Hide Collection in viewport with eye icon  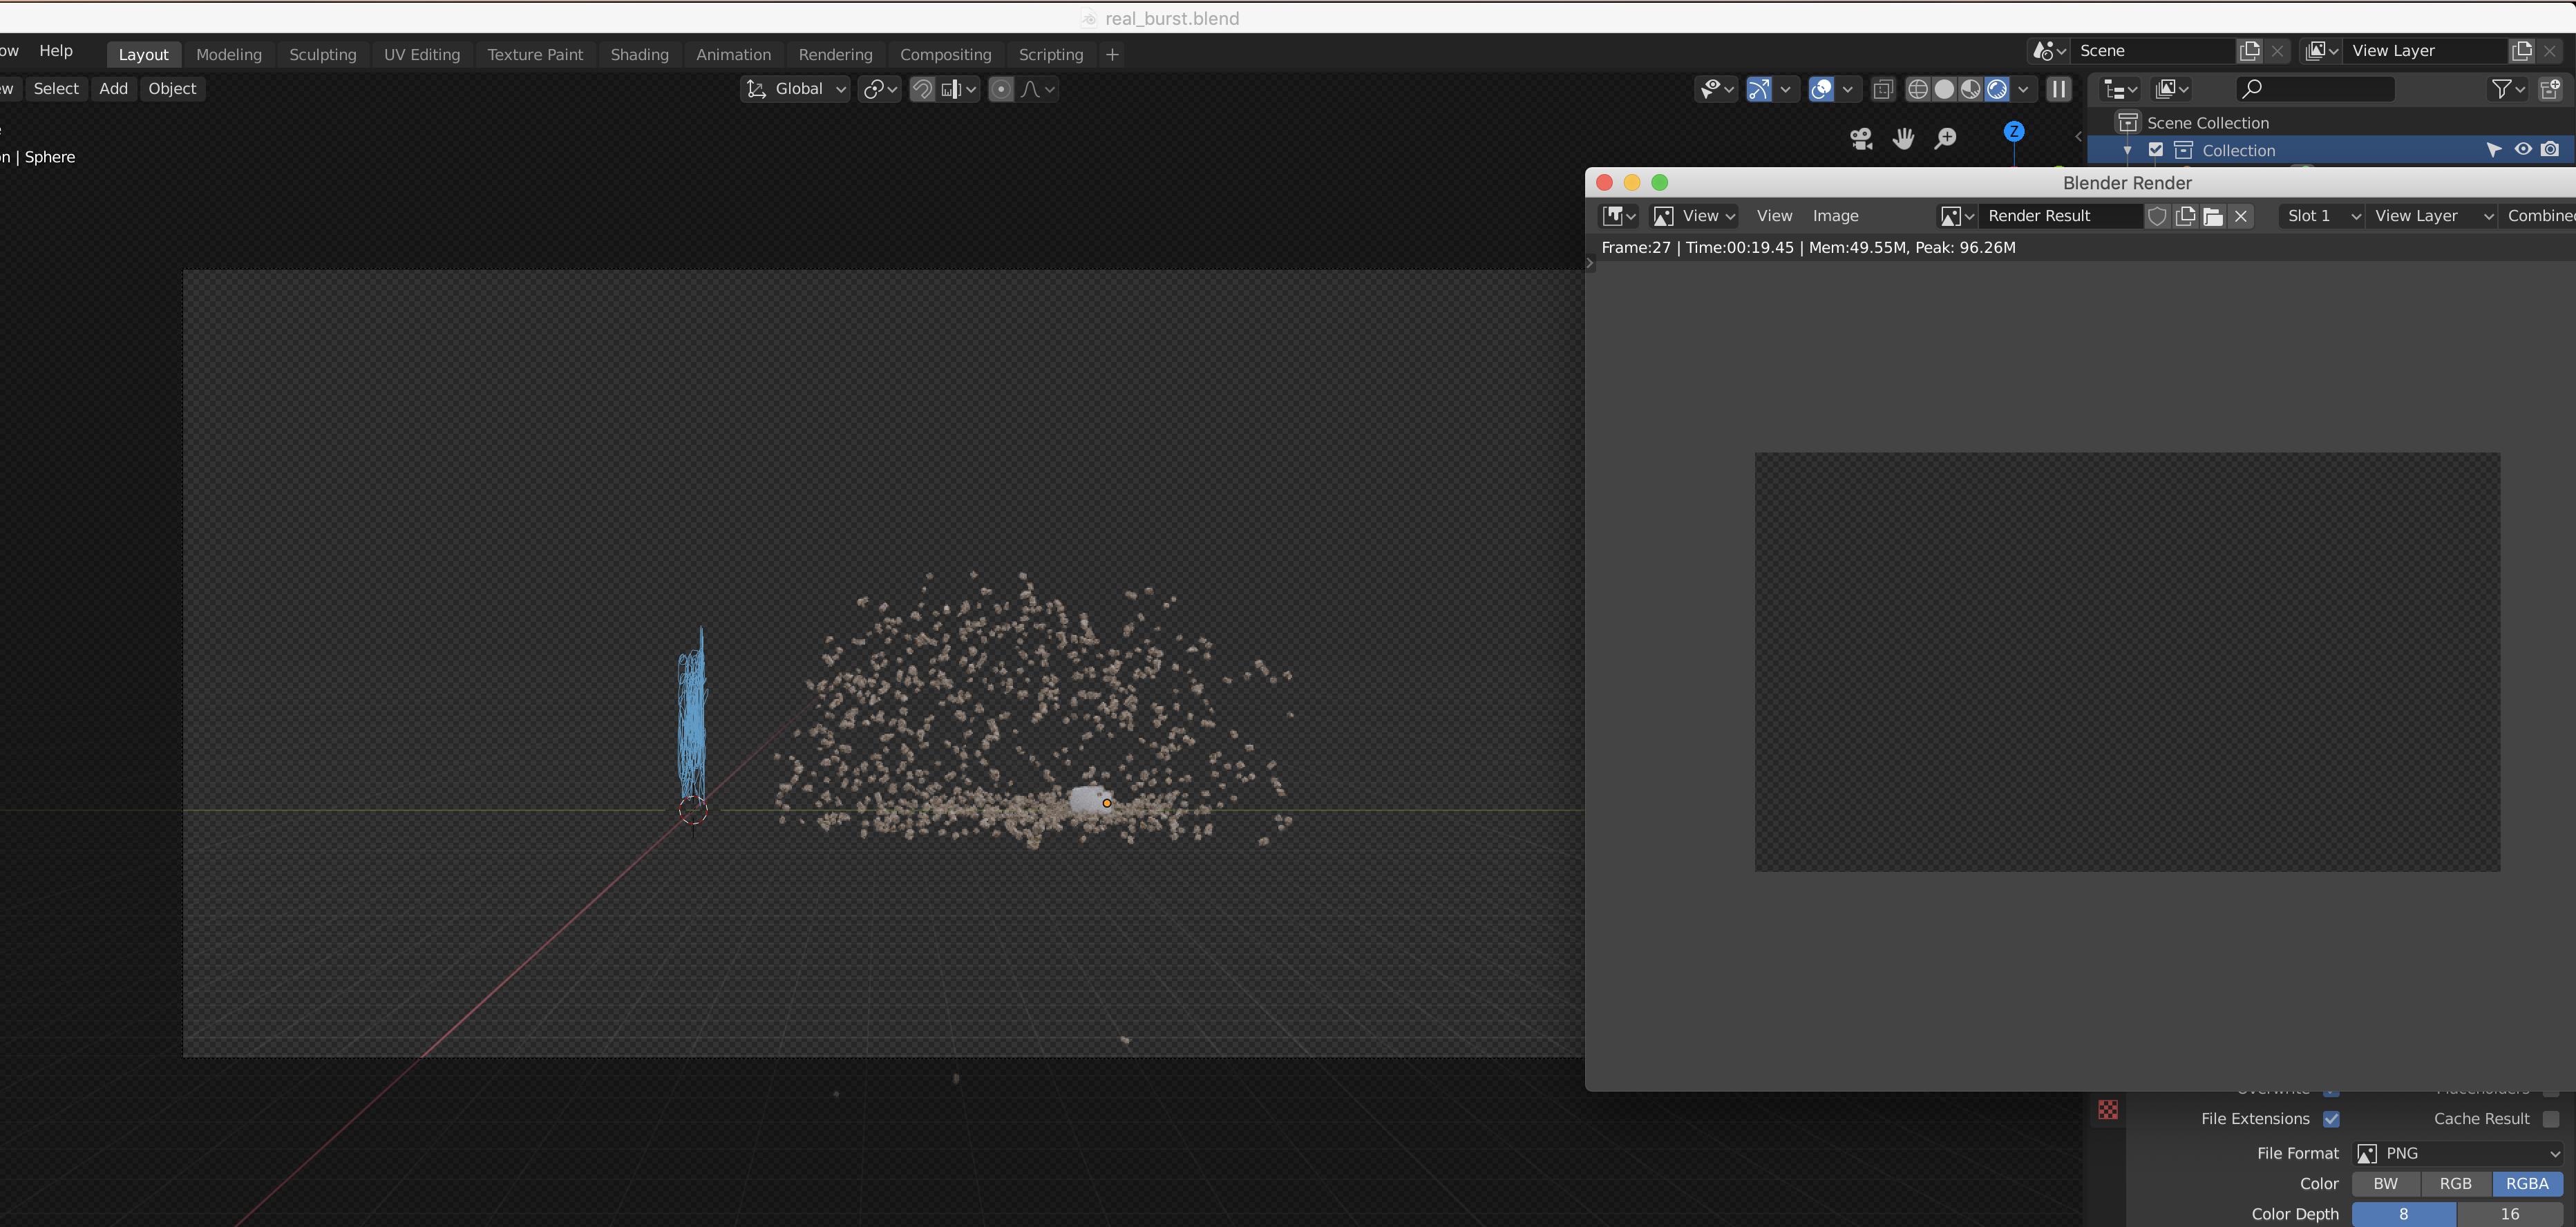coord(2523,150)
